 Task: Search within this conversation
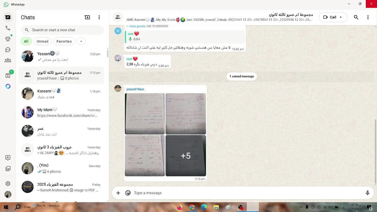pos(356,17)
